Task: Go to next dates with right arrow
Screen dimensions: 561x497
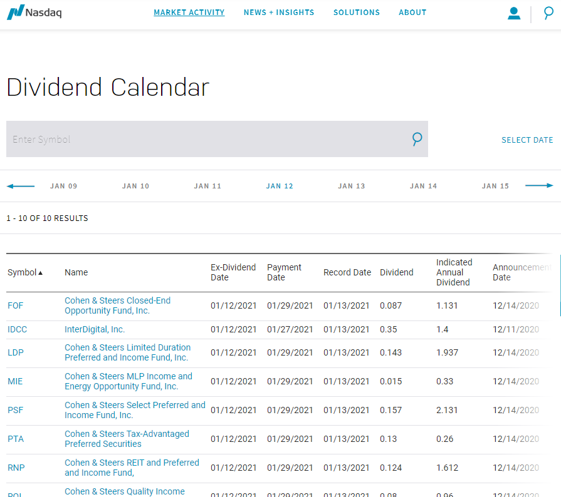Action: [x=539, y=185]
